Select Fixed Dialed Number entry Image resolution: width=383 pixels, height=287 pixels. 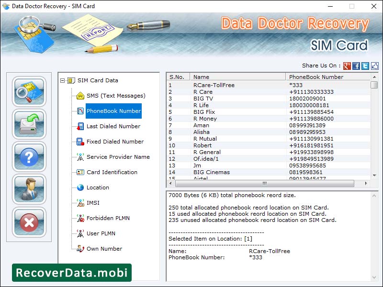(115, 142)
